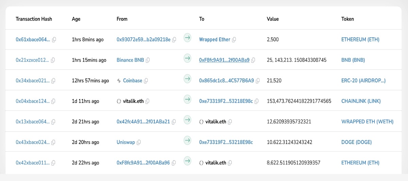Image resolution: width=408 pixels, height=181 pixels.
Task: Open recipient address 0xF8fc9A91...2f00ABa9
Action: click(224, 60)
